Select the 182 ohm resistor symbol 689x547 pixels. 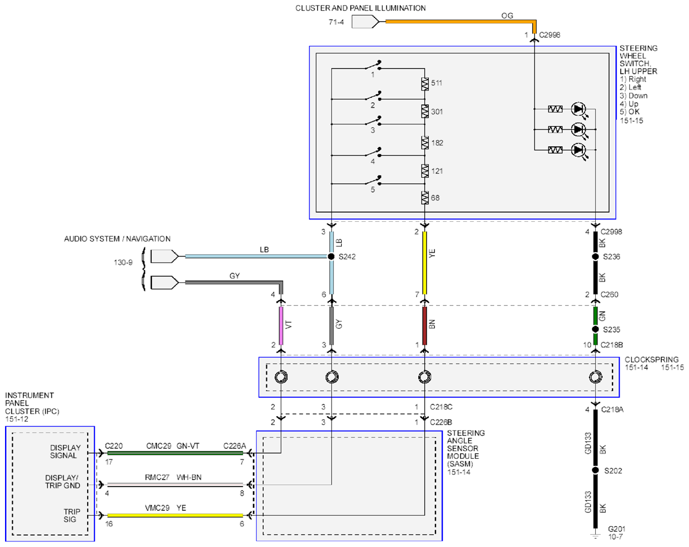(425, 143)
